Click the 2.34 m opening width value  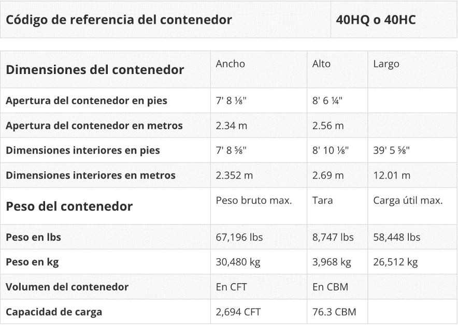click(231, 125)
